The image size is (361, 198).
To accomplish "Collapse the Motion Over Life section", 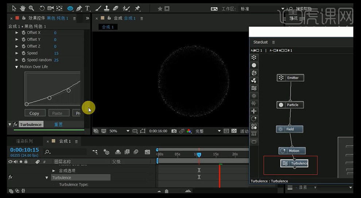I will pyautogui.click(x=17, y=67).
